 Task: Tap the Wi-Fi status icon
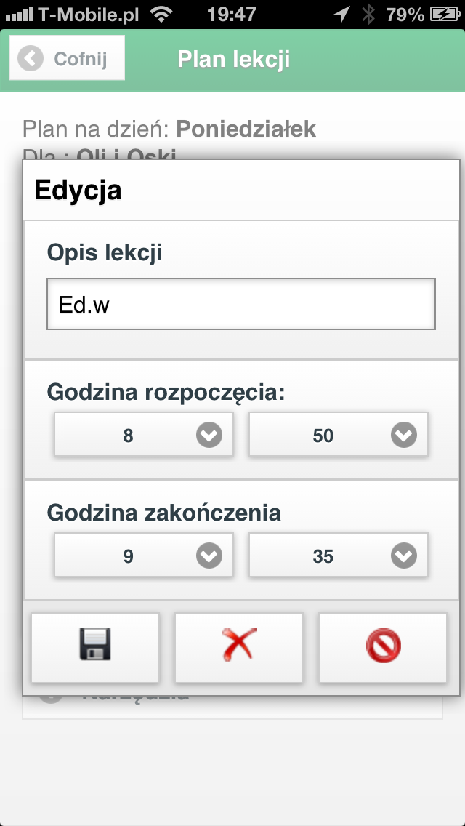[162, 15]
